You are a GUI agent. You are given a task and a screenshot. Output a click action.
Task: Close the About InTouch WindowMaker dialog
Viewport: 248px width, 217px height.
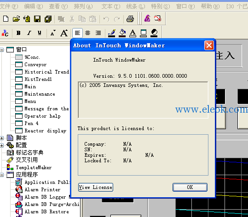pyautogui.click(x=209, y=46)
